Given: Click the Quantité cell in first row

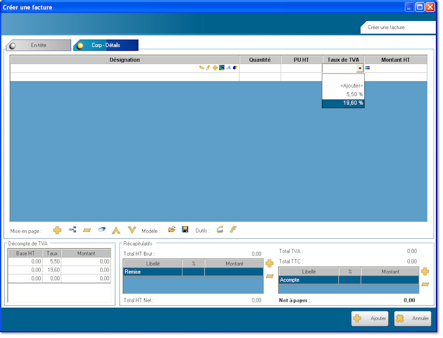Looking at the screenshot, I should click(259, 68).
